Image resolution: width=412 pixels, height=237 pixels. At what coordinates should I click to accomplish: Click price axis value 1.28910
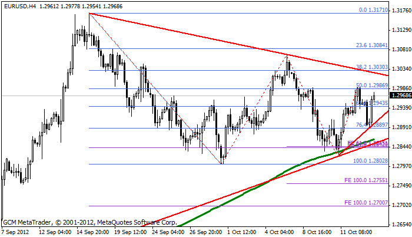pyautogui.click(x=401, y=127)
